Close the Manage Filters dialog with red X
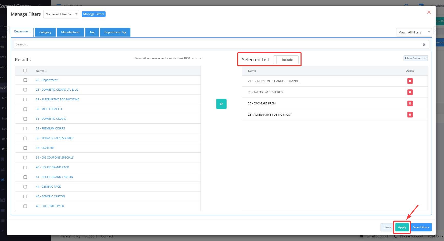The image size is (444, 241). [429, 12]
